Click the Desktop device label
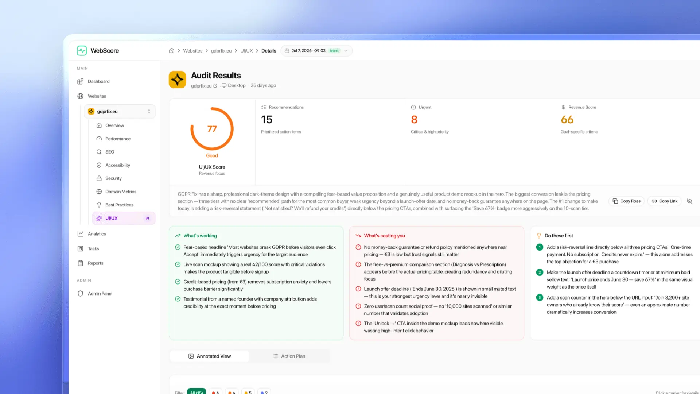The image size is (700, 394). (234, 85)
